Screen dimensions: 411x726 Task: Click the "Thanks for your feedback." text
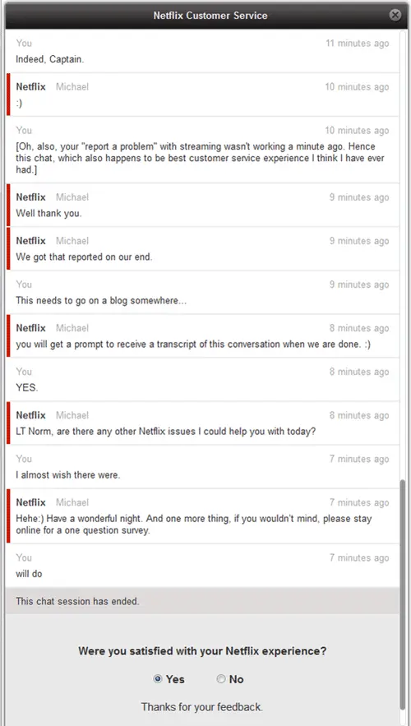click(x=202, y=707)
